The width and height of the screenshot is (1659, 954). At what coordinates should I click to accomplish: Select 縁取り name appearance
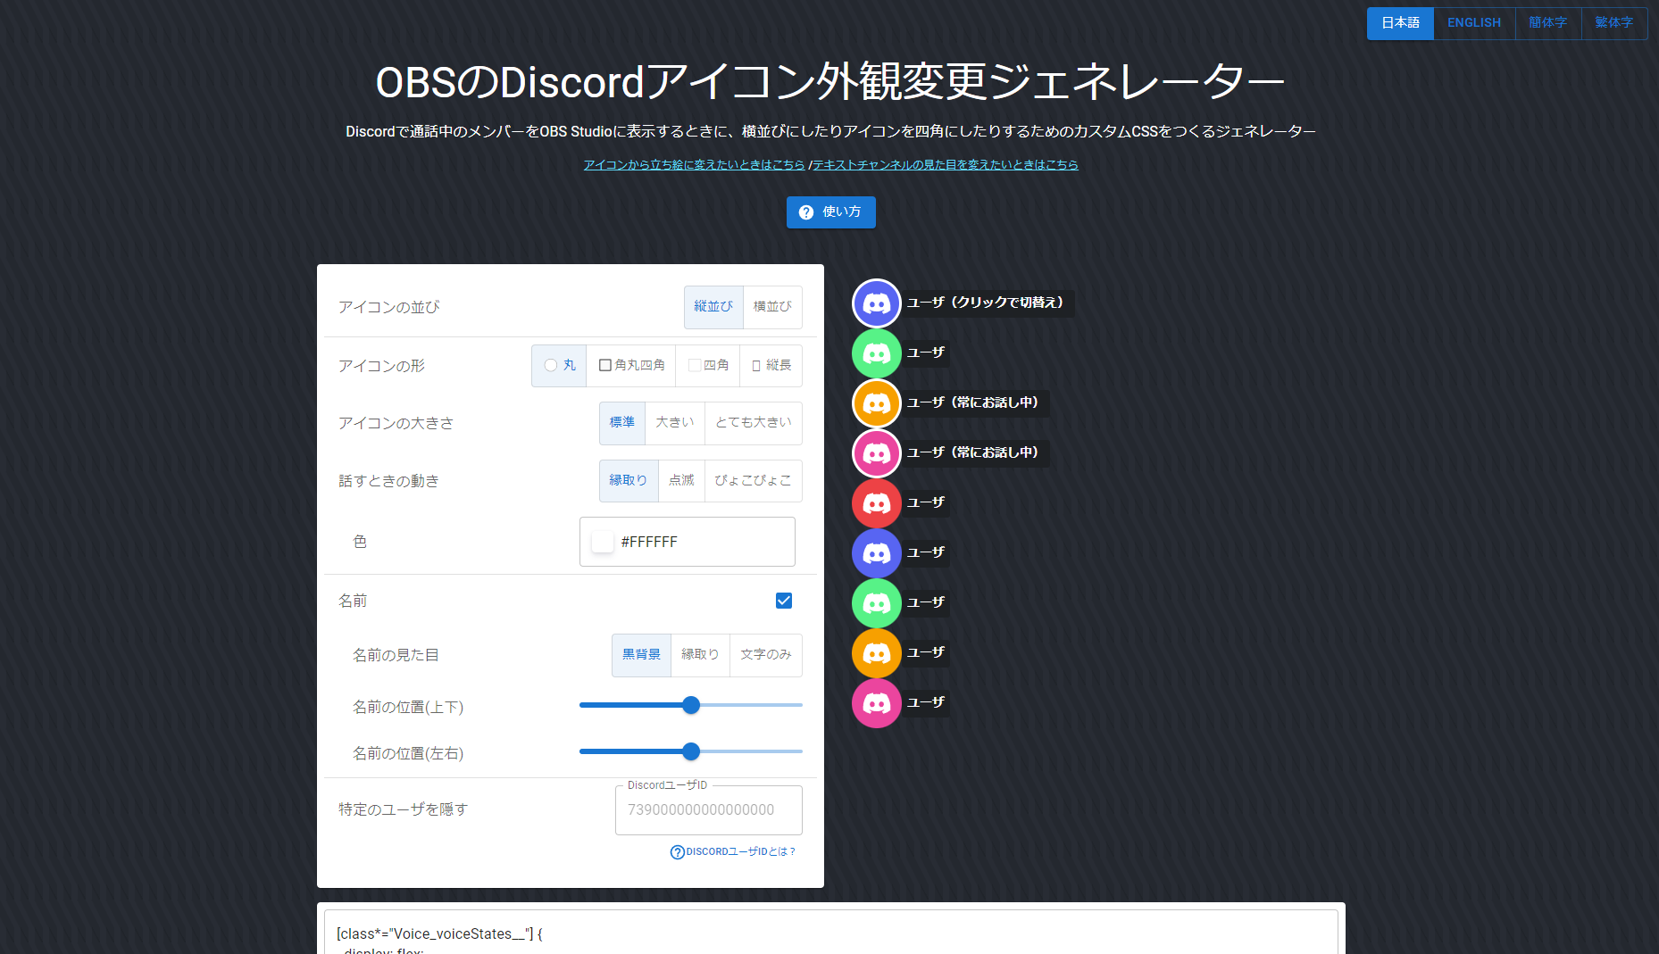point(700,655)
